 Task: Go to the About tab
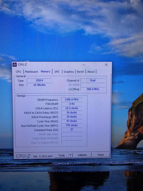[91, 72]
